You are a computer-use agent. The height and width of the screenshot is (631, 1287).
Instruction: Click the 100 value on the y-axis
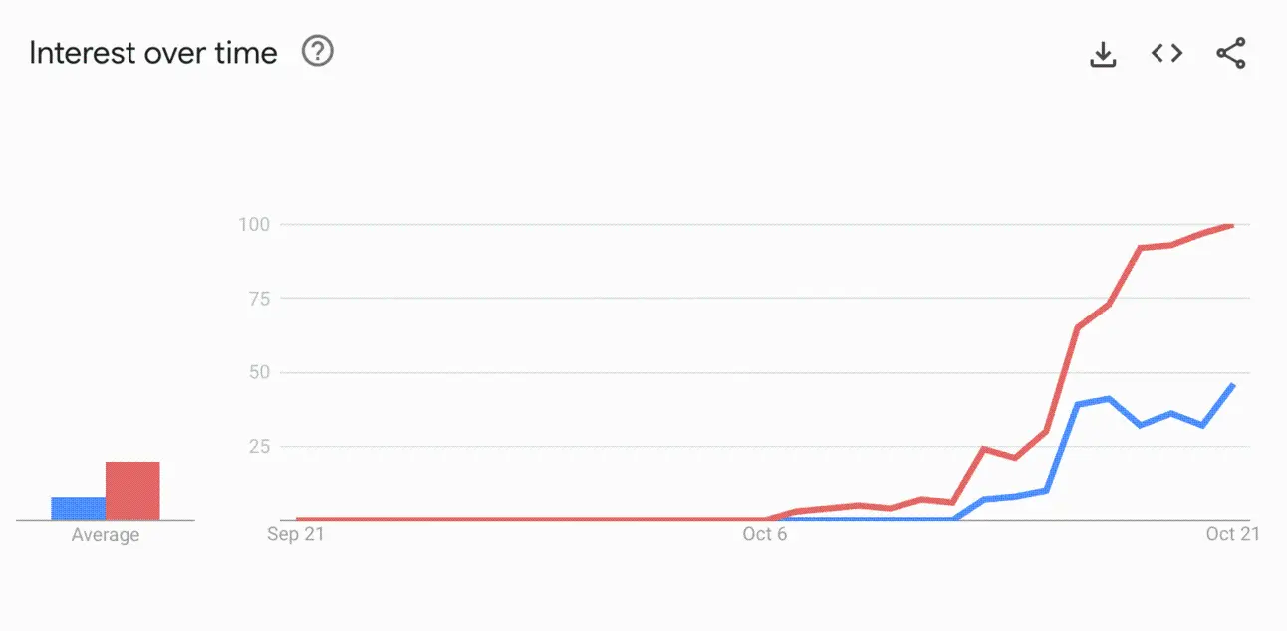point(253,225)
